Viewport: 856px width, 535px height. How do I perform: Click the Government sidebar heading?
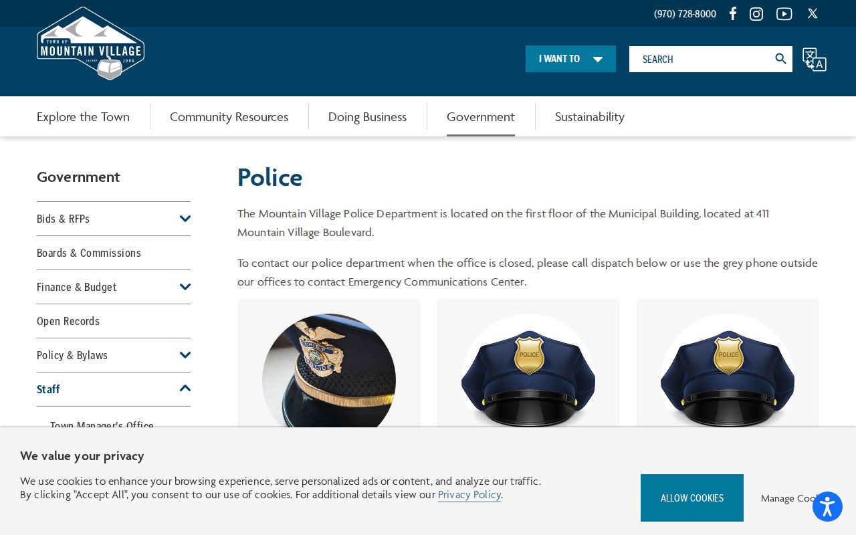pos(78,177)
